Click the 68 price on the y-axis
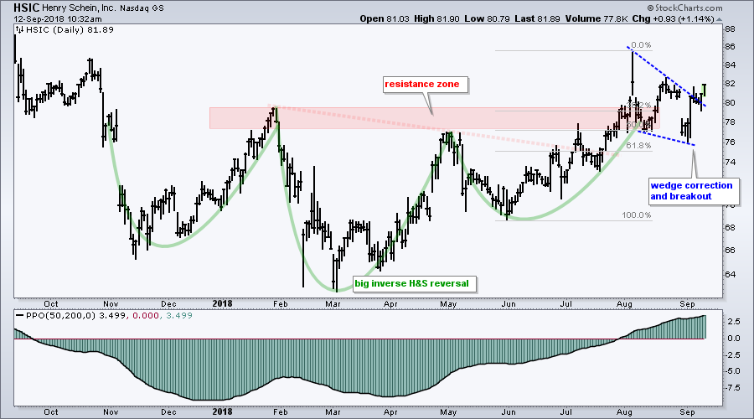754x419 pixels. tap(730, 227)
